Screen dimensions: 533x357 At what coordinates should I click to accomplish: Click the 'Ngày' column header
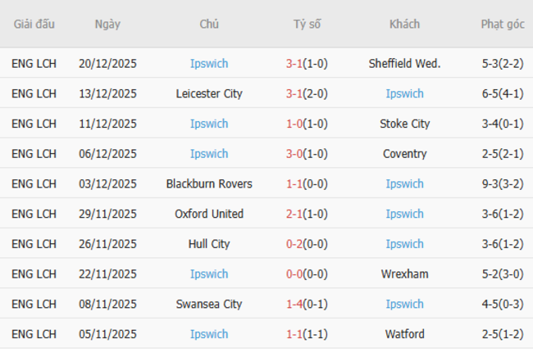tap(107, 24)
